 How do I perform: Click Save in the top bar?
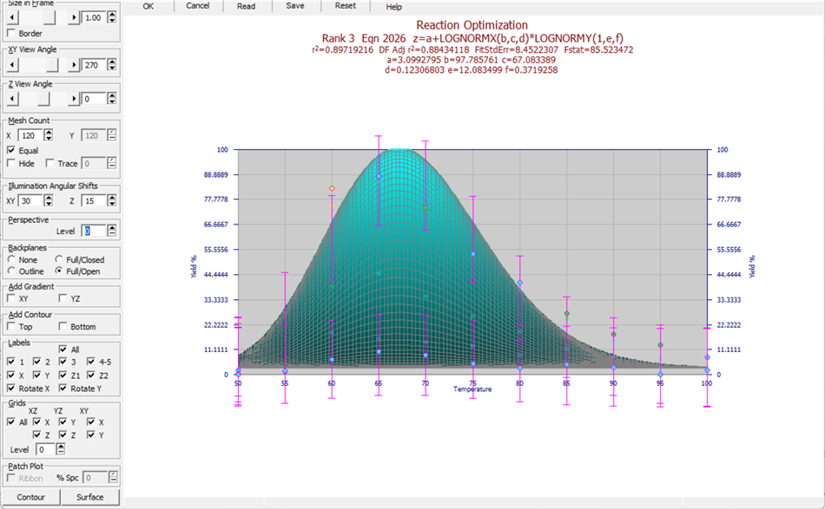(x=295, y=6)
